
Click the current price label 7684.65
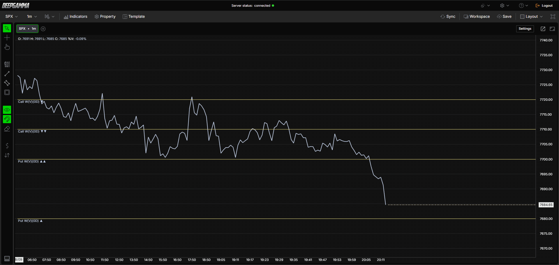click(546, 205)
